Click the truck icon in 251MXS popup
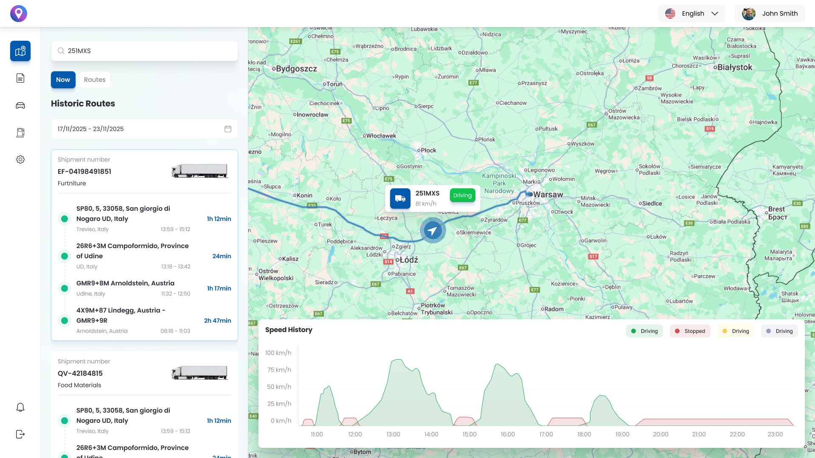The image size is (815, 458). point(400,198)
